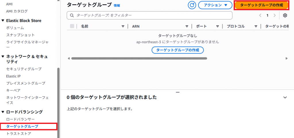The height and width of the screenshot is (138, 294).
Task: Expand the details panel chevron
Action: [x=285, y=97]
